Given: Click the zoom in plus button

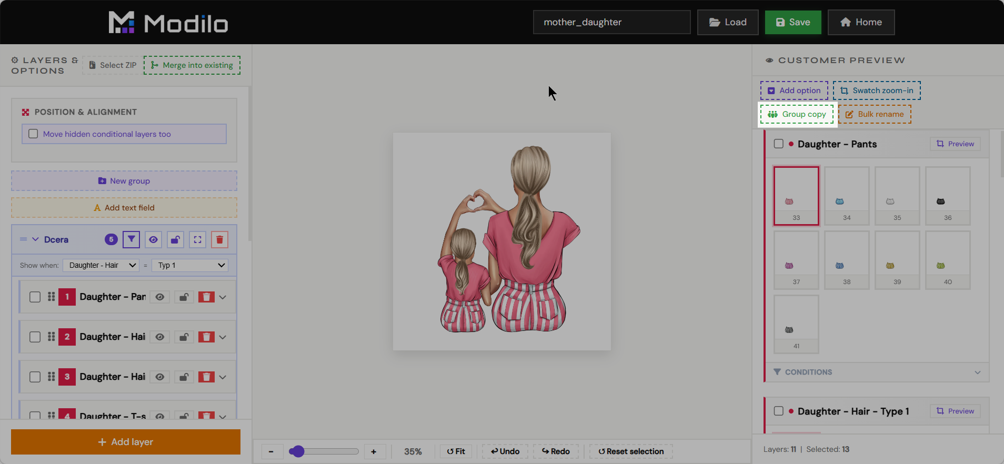Looking at the screenshot, I should pyautogui.click(x=374, y=451).
